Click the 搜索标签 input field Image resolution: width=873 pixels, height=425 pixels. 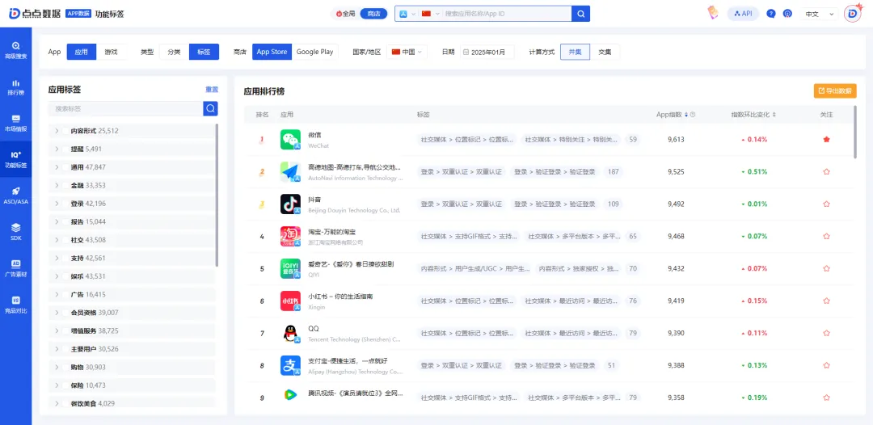(x=126, y=108)
